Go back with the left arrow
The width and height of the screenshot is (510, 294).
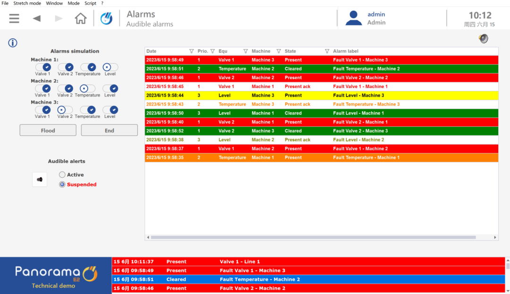point(36,18)
